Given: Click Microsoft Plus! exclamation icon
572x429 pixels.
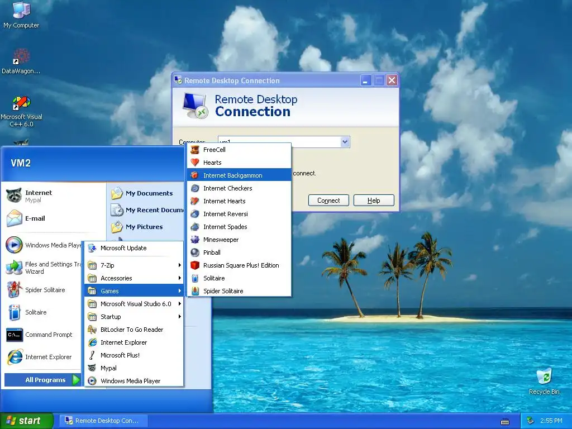Looking at the screenshot, I should tap(92, 355).
